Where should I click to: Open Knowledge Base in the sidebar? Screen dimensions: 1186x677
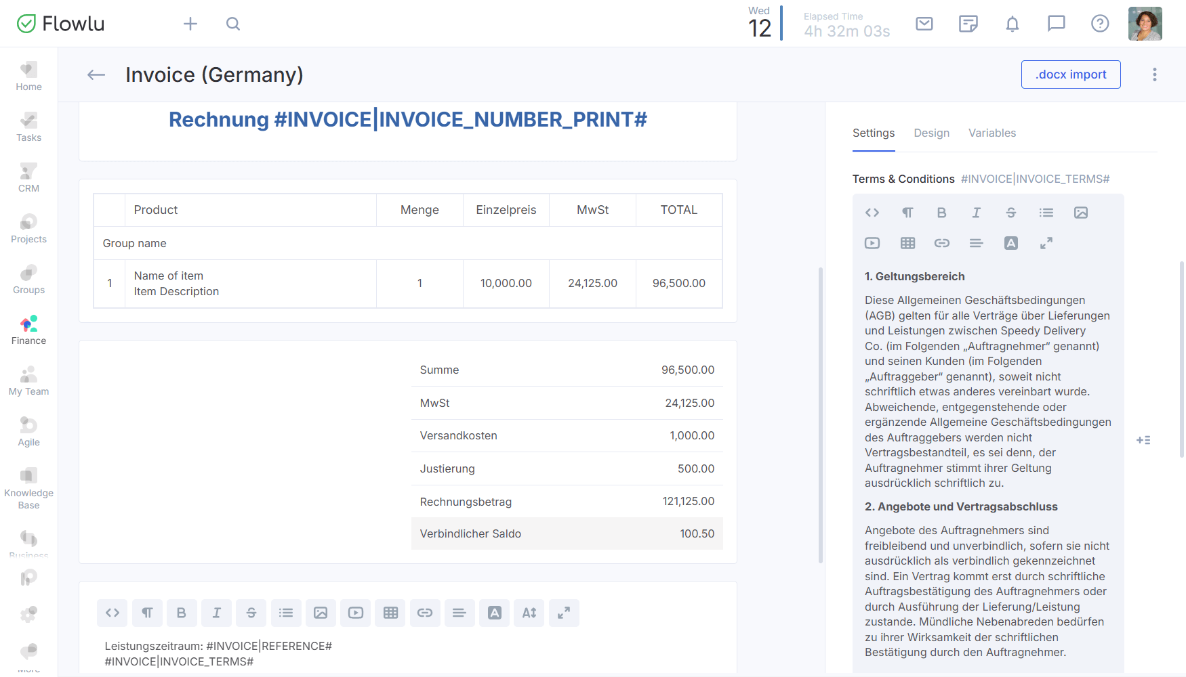pos(28,488)
